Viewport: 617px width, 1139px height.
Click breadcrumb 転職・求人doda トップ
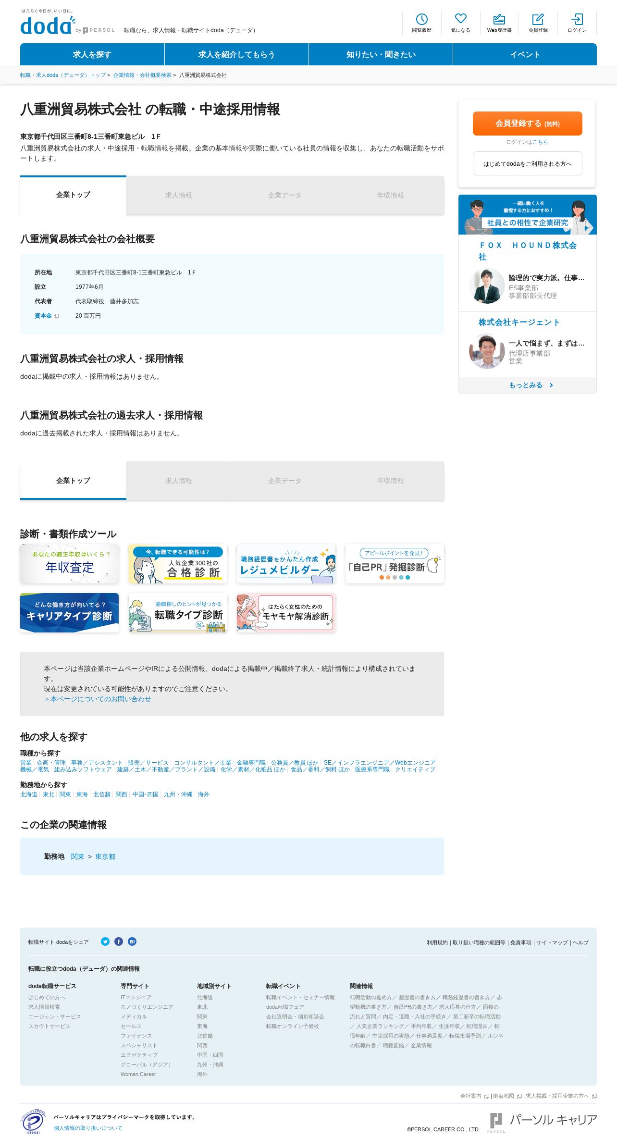pos(63,75)
